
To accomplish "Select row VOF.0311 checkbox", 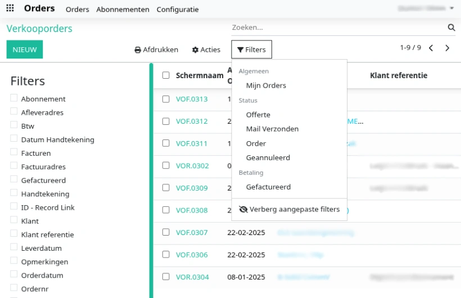I will tap(166, 143).
